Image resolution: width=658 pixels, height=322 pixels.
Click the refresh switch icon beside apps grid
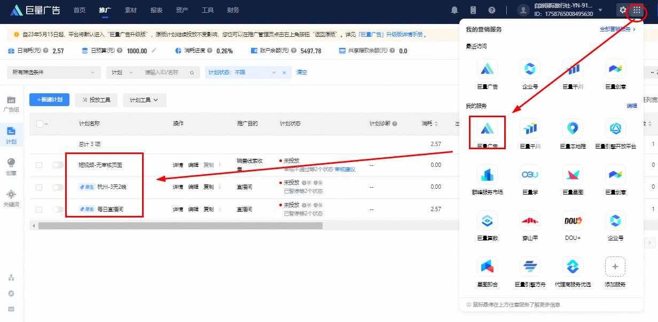622,10
